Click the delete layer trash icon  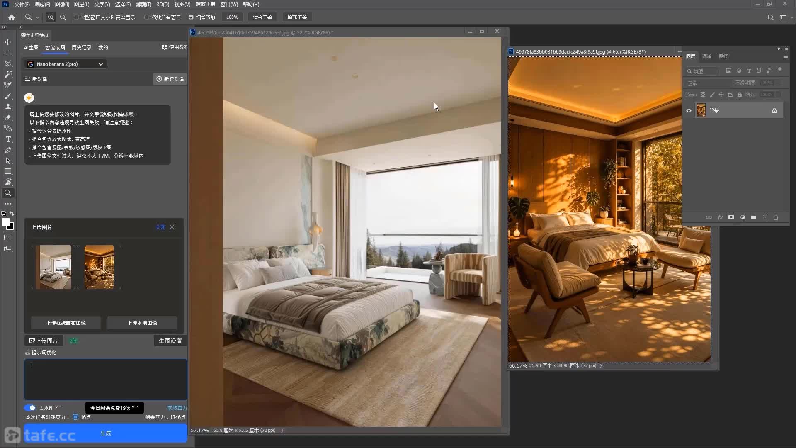(776, 217)
